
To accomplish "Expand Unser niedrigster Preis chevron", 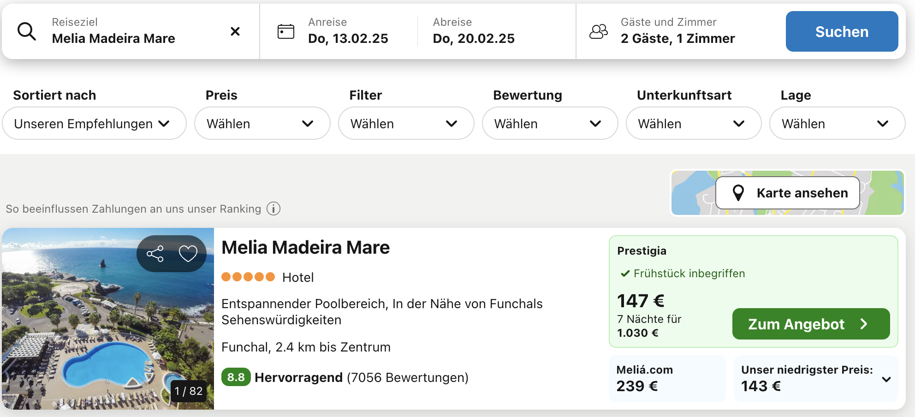I will (x=886, y=379).
